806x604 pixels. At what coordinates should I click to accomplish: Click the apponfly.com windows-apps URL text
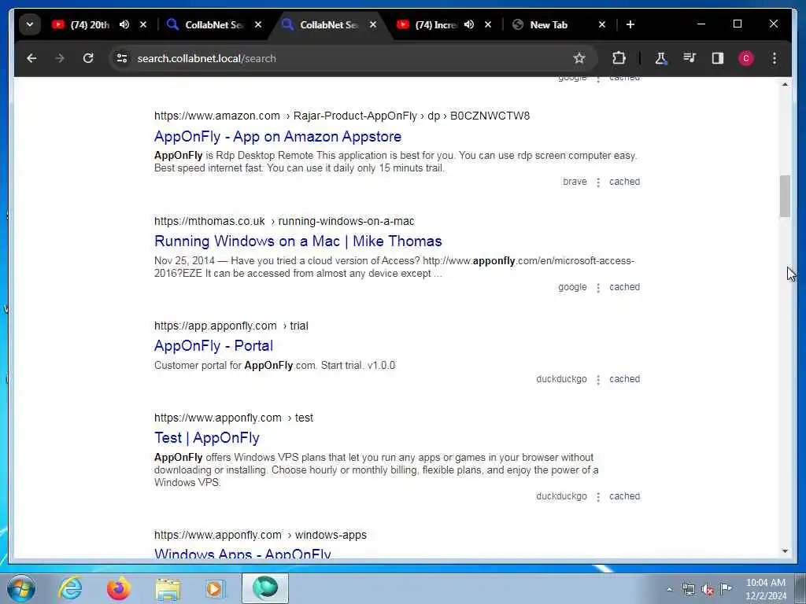click(x=260, y=535)
